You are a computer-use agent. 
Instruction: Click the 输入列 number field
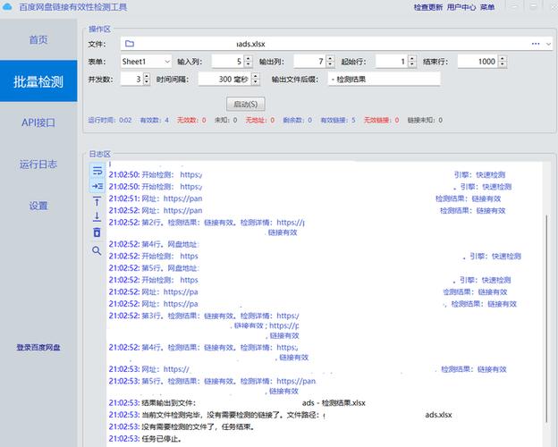point(228,62)
